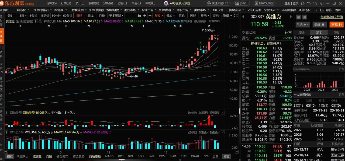Screen dimensions: 345x161
Task: Toggle the 简约 simple mode
Action: (216, 16)
